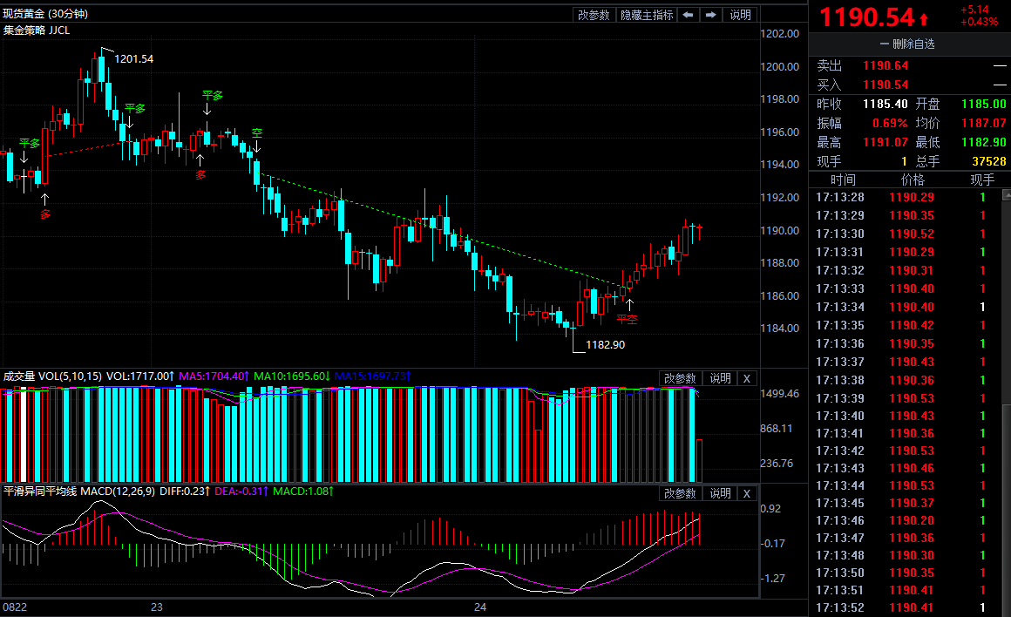Click the date label 24 on time axis
This screenshot has height=617, width=1011.
[479, 607]
